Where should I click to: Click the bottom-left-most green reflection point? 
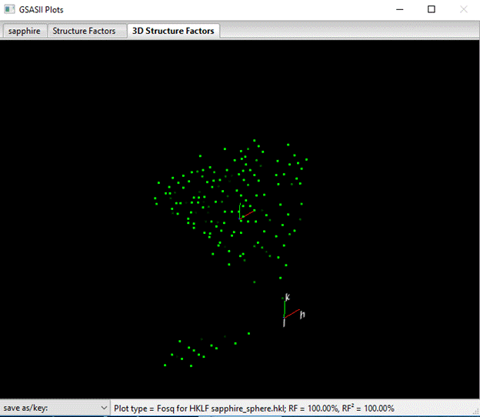pyautogui.click(x=165, y=365)
